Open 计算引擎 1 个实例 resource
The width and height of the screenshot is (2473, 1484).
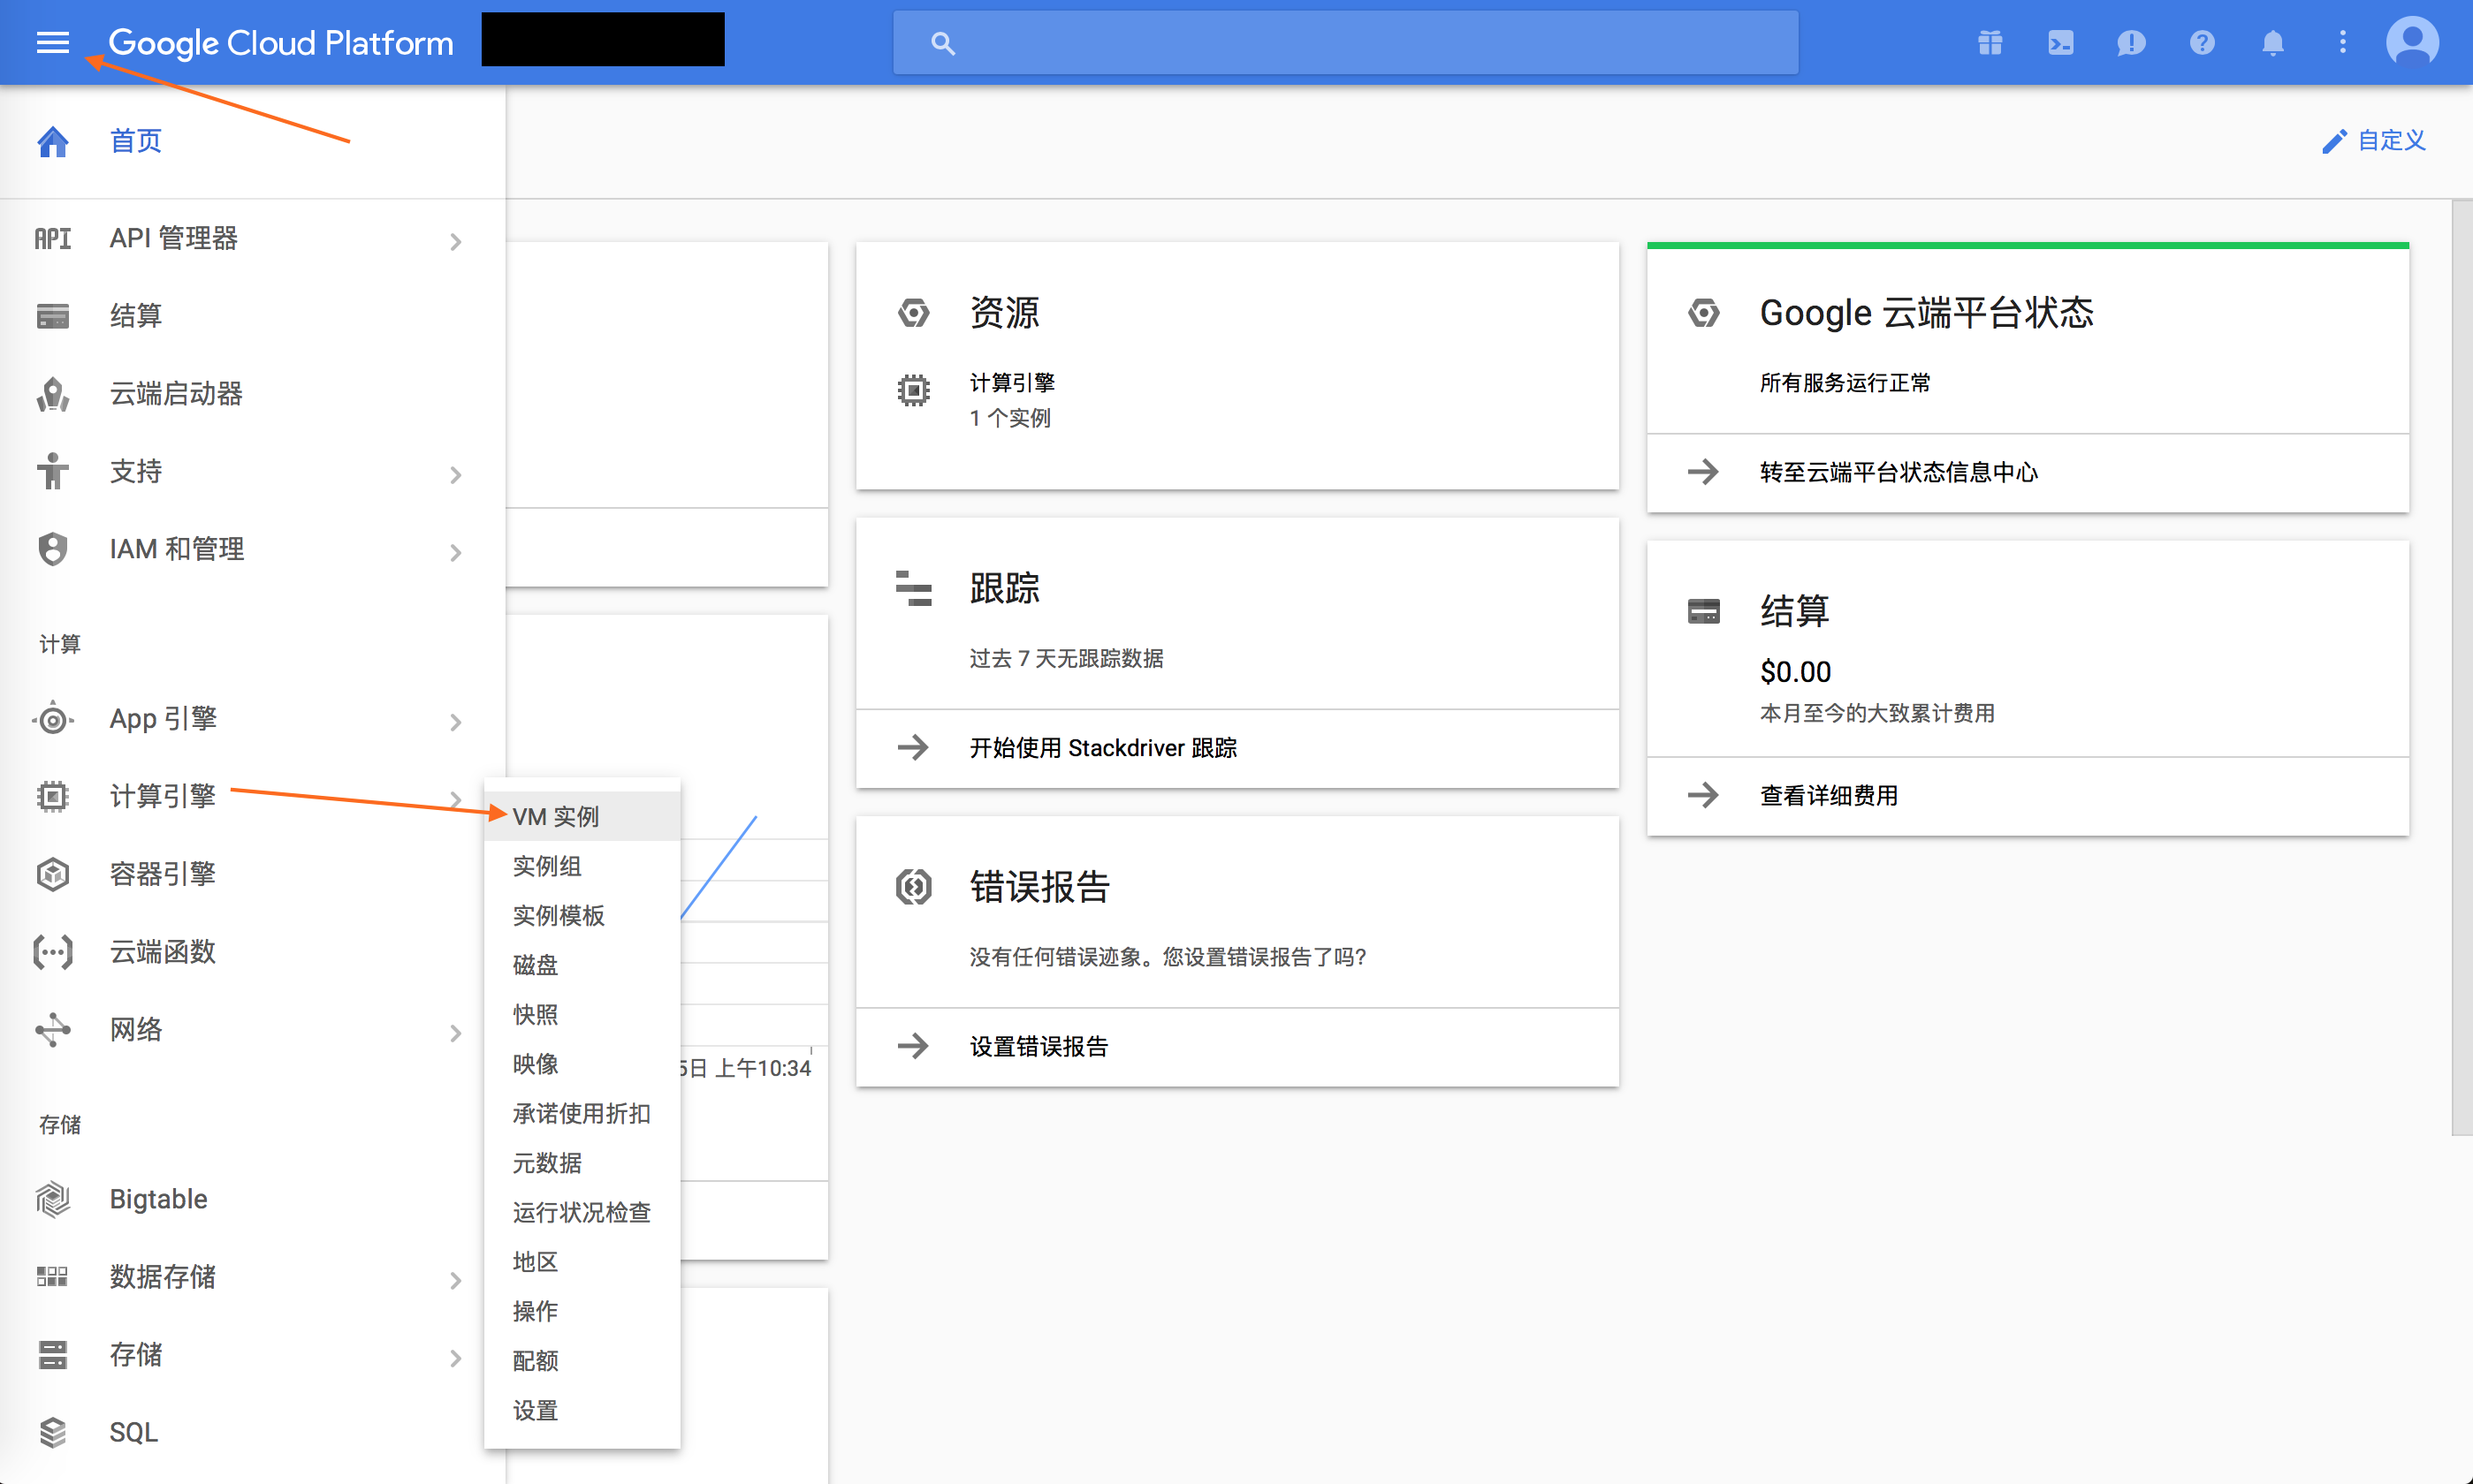click(1012, 400)
